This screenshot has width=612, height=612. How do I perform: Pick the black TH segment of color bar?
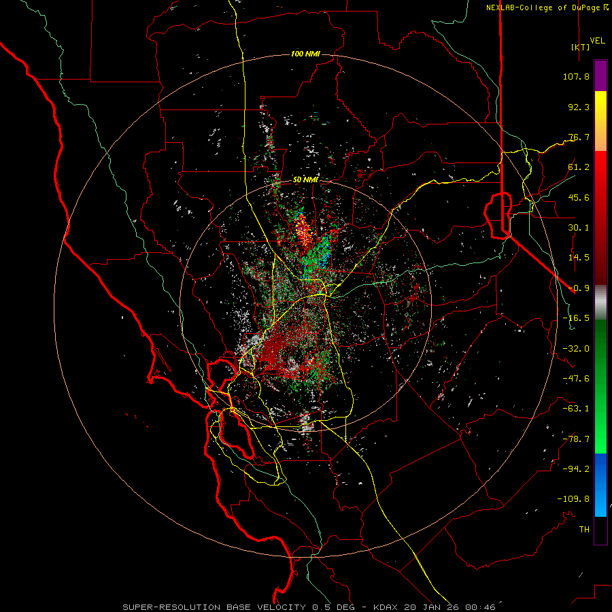tap(600, 530)
